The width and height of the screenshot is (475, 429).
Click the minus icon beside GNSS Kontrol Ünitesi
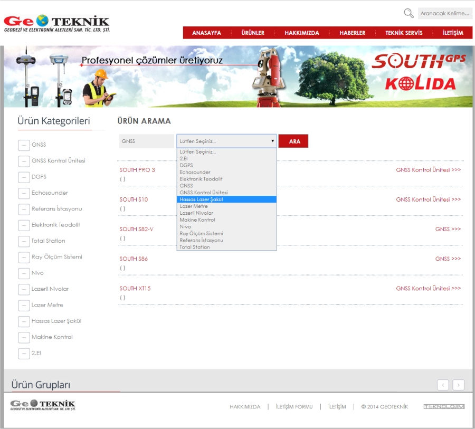click(24, 161)
